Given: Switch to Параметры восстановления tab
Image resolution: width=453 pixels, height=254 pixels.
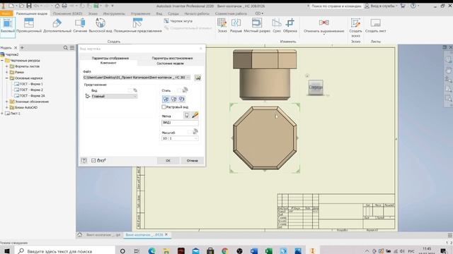Looking at the screenshot, I should coord(172,58).
